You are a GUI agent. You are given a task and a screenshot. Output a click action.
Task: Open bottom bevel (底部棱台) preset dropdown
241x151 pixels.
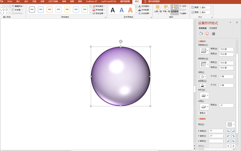(x=204, y=64)
